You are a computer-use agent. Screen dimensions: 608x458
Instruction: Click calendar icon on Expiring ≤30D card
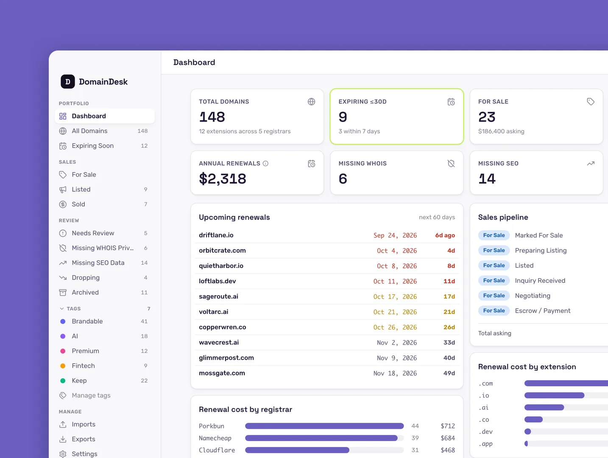[x=451, y=102]
